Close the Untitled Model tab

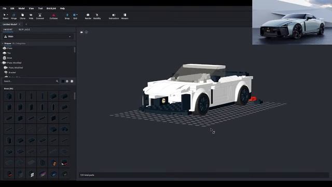pyautogui.click(x=20, y=24)
